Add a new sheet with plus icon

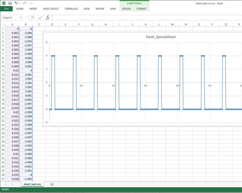(52, 184)
